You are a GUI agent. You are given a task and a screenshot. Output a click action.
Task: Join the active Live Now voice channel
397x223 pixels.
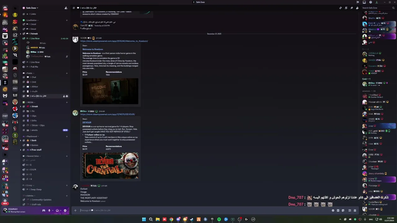pos(45,38)
